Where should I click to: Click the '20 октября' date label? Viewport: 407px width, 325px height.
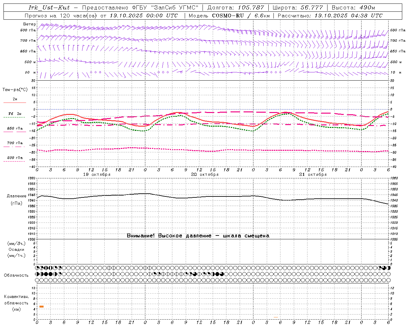pos(205,175)
